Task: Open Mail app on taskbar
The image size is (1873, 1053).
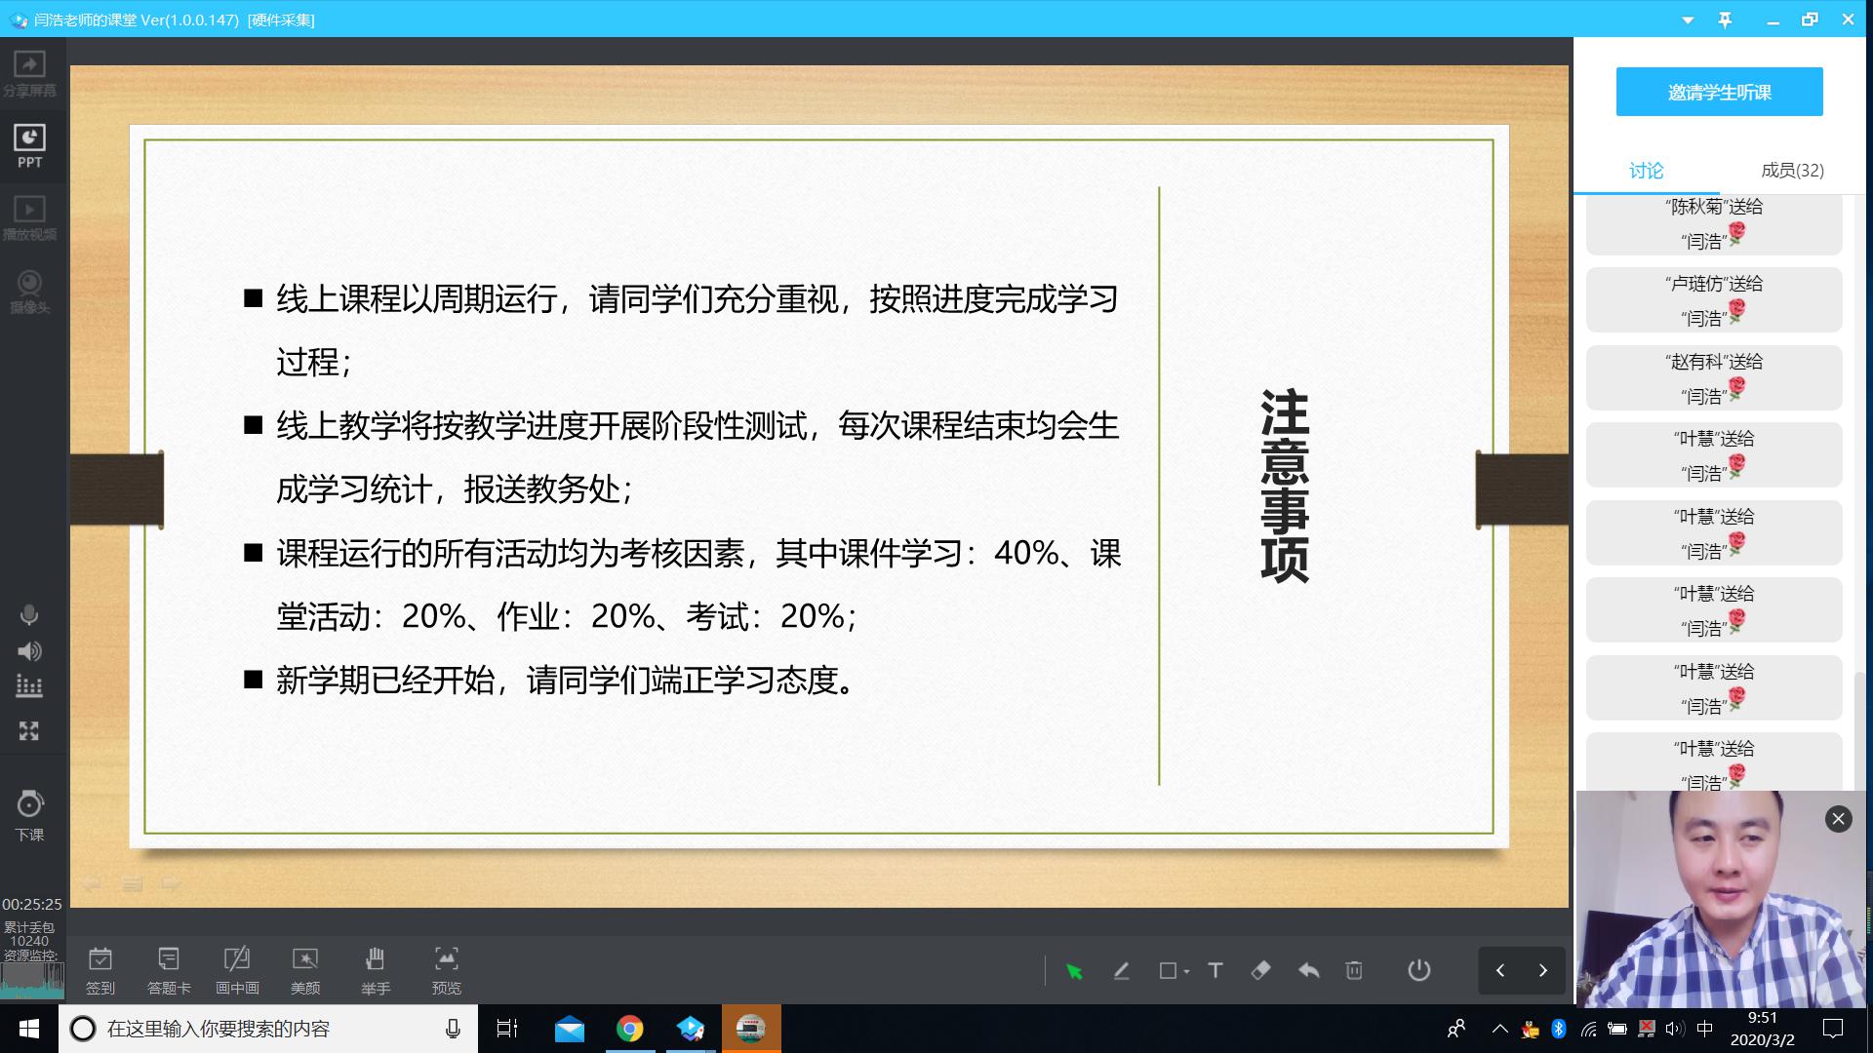Action: 569,1029
